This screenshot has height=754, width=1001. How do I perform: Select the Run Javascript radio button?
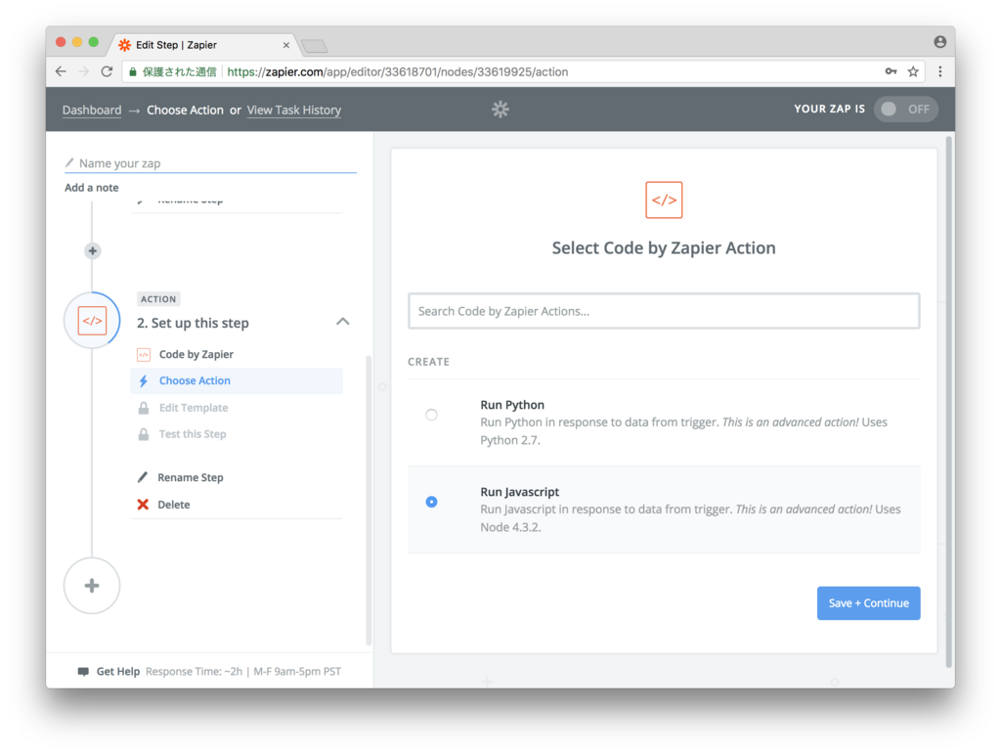coord(431,502)
